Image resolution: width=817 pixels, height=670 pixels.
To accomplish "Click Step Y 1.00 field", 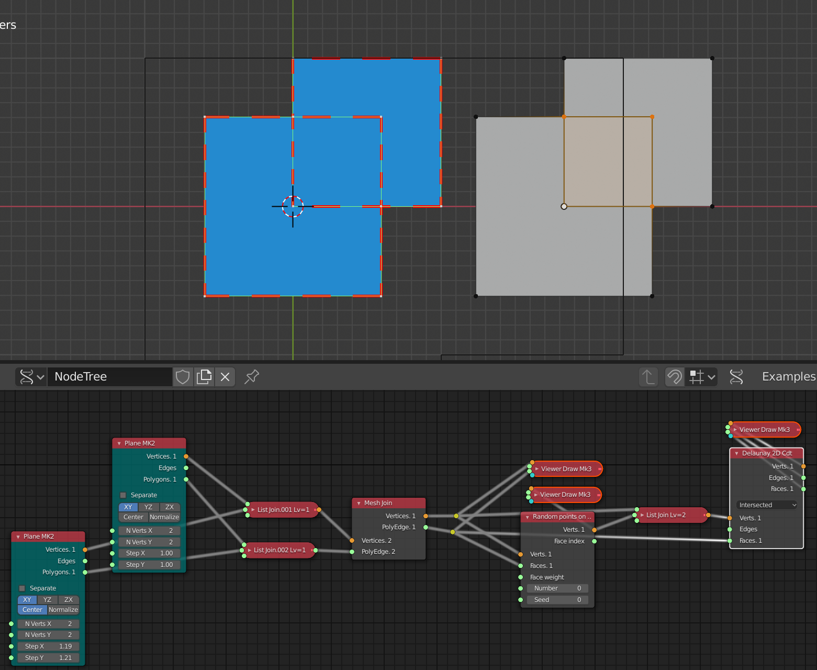I will (150, 565).
